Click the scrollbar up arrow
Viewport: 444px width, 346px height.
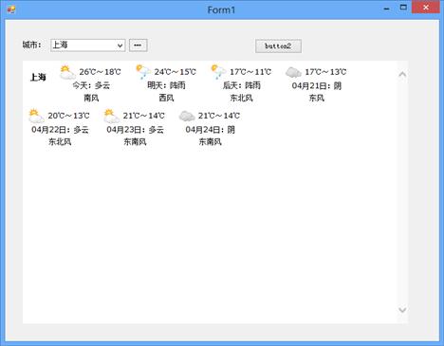click(402, 74)
